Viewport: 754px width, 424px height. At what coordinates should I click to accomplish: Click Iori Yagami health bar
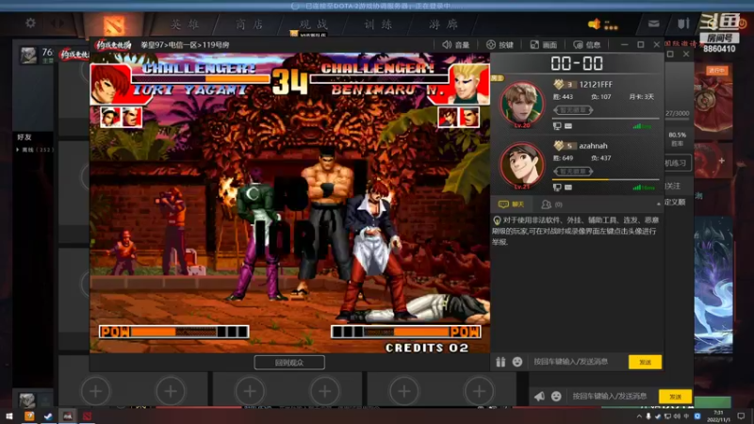tap(201, 78)
